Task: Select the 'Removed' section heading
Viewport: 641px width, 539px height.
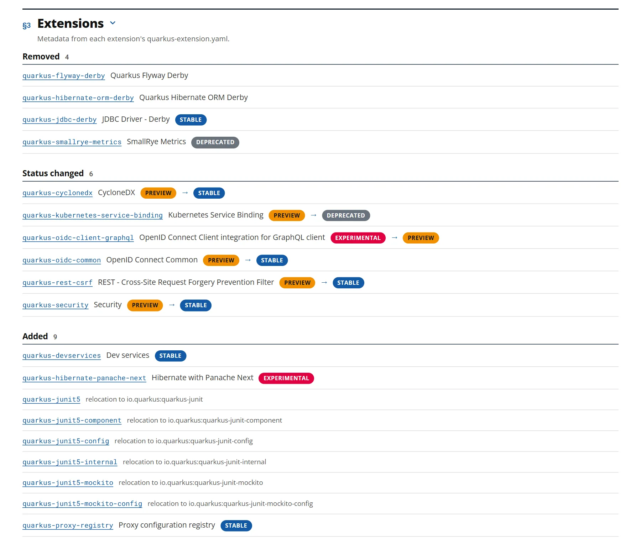Action: [x=41, y=57]
